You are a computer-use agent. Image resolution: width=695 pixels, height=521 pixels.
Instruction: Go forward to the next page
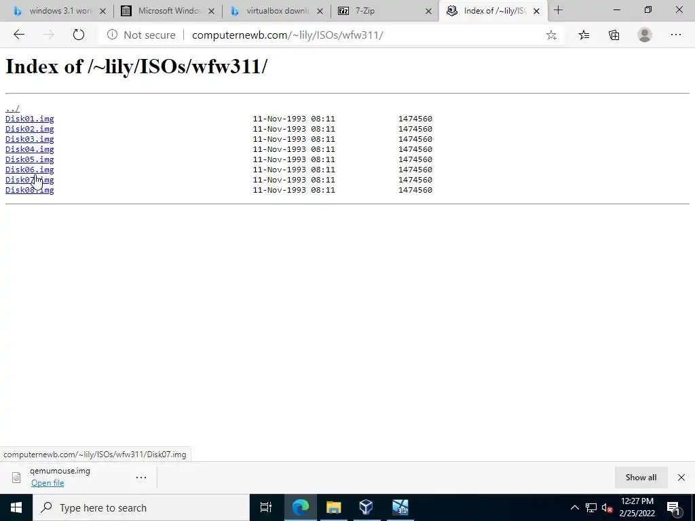point(48,35)
